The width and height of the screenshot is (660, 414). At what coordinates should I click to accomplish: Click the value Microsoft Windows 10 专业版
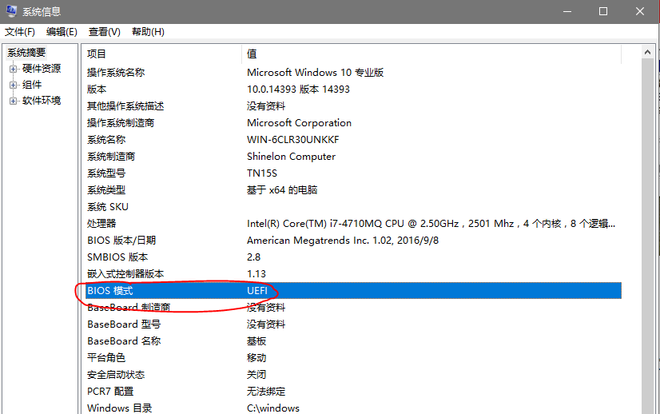tap(316, 73)
